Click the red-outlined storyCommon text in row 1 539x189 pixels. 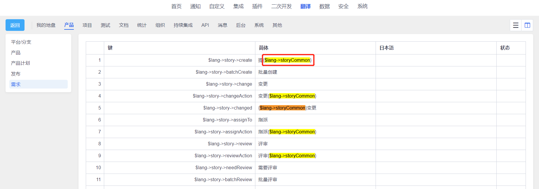288,60
